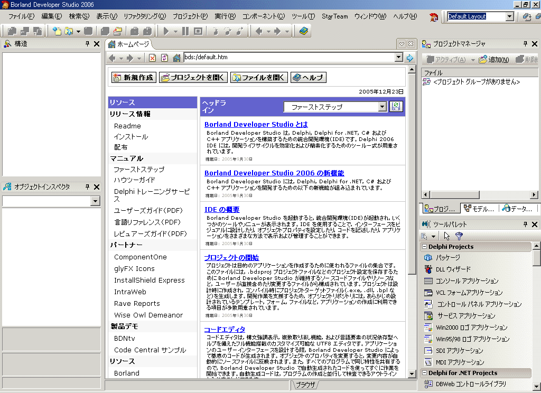Viewport: 541px width, 393px height.
Task: Click the Open File folder toolbar icon
Action: click(x=69, y=31)
